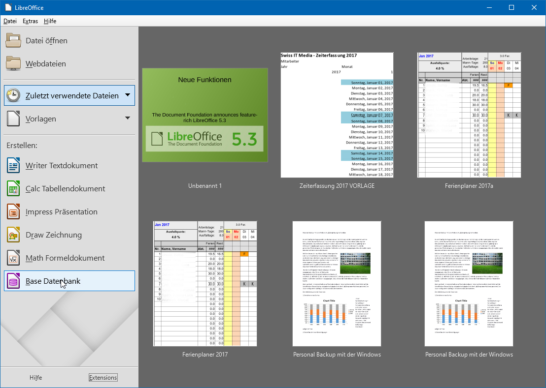Open the Extensions button
This screenshot has height=388, width=546.
click(103, 378)
